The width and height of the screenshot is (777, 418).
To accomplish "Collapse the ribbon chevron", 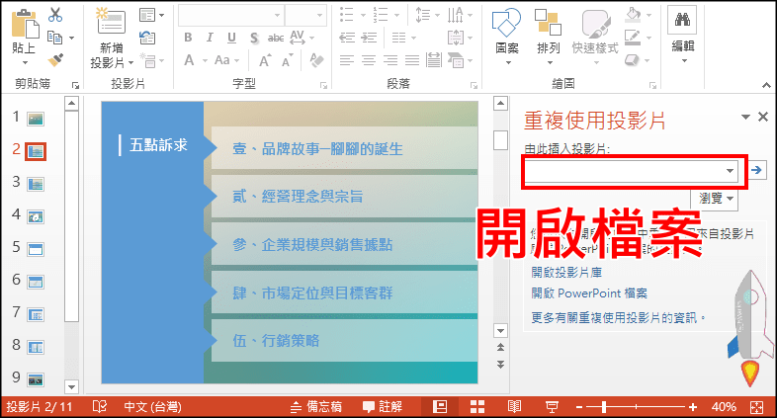I will 766,85.
